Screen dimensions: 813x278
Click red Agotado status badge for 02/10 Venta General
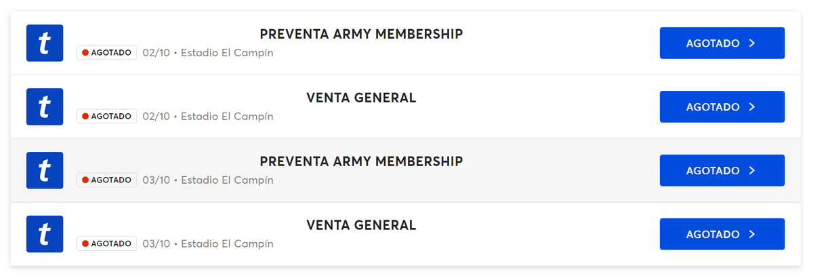(106, 117)
